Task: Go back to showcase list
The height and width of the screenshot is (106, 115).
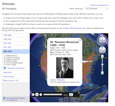Action: point(99,5)
